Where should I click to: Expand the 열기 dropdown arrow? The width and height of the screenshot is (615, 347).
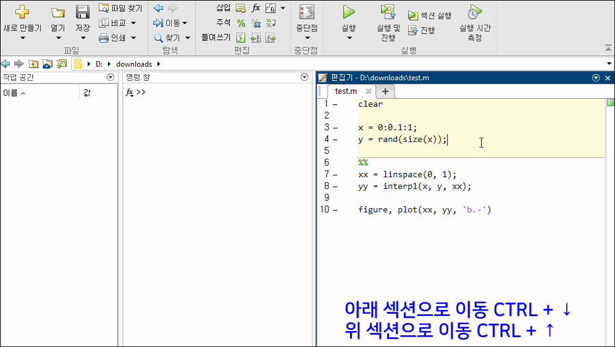pos(58,38)
